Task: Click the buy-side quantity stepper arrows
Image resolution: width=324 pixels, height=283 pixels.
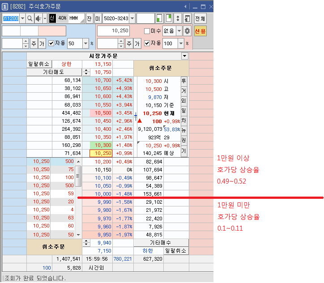Action: [x=121, y=43]
